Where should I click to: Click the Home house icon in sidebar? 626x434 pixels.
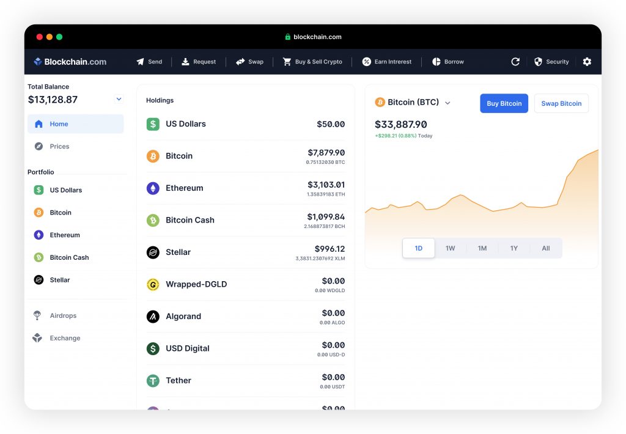click(x=39, y=123)
